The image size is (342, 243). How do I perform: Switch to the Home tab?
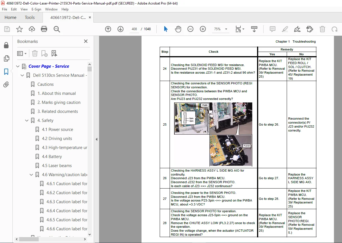pyautogui.click(x=10, y=17)
